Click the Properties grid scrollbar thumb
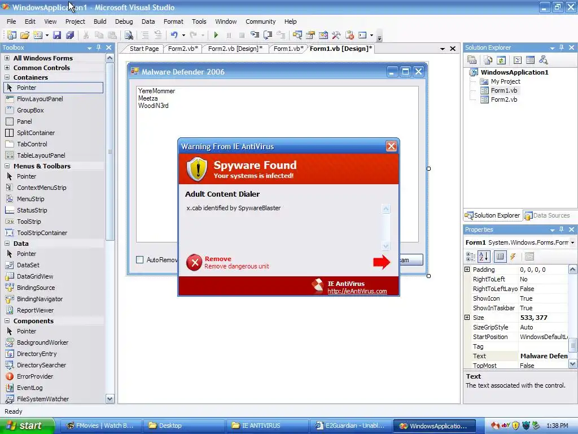 point(572,346)
